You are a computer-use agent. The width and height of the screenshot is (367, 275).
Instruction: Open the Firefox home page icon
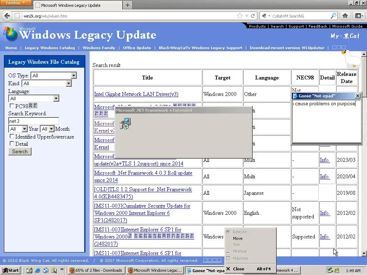click(345, 16)
